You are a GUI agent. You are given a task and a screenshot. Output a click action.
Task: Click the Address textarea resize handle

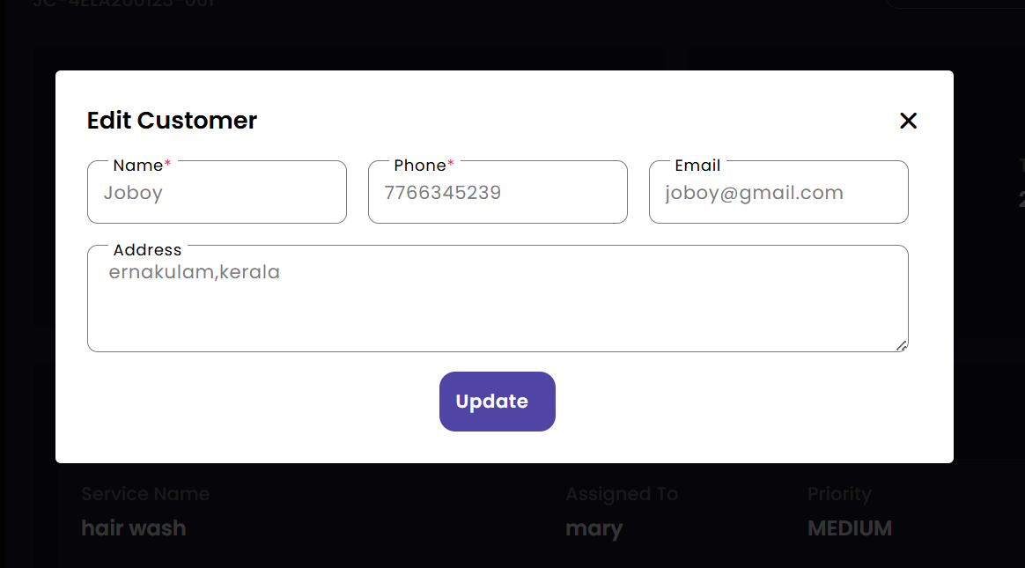[902, 346]
